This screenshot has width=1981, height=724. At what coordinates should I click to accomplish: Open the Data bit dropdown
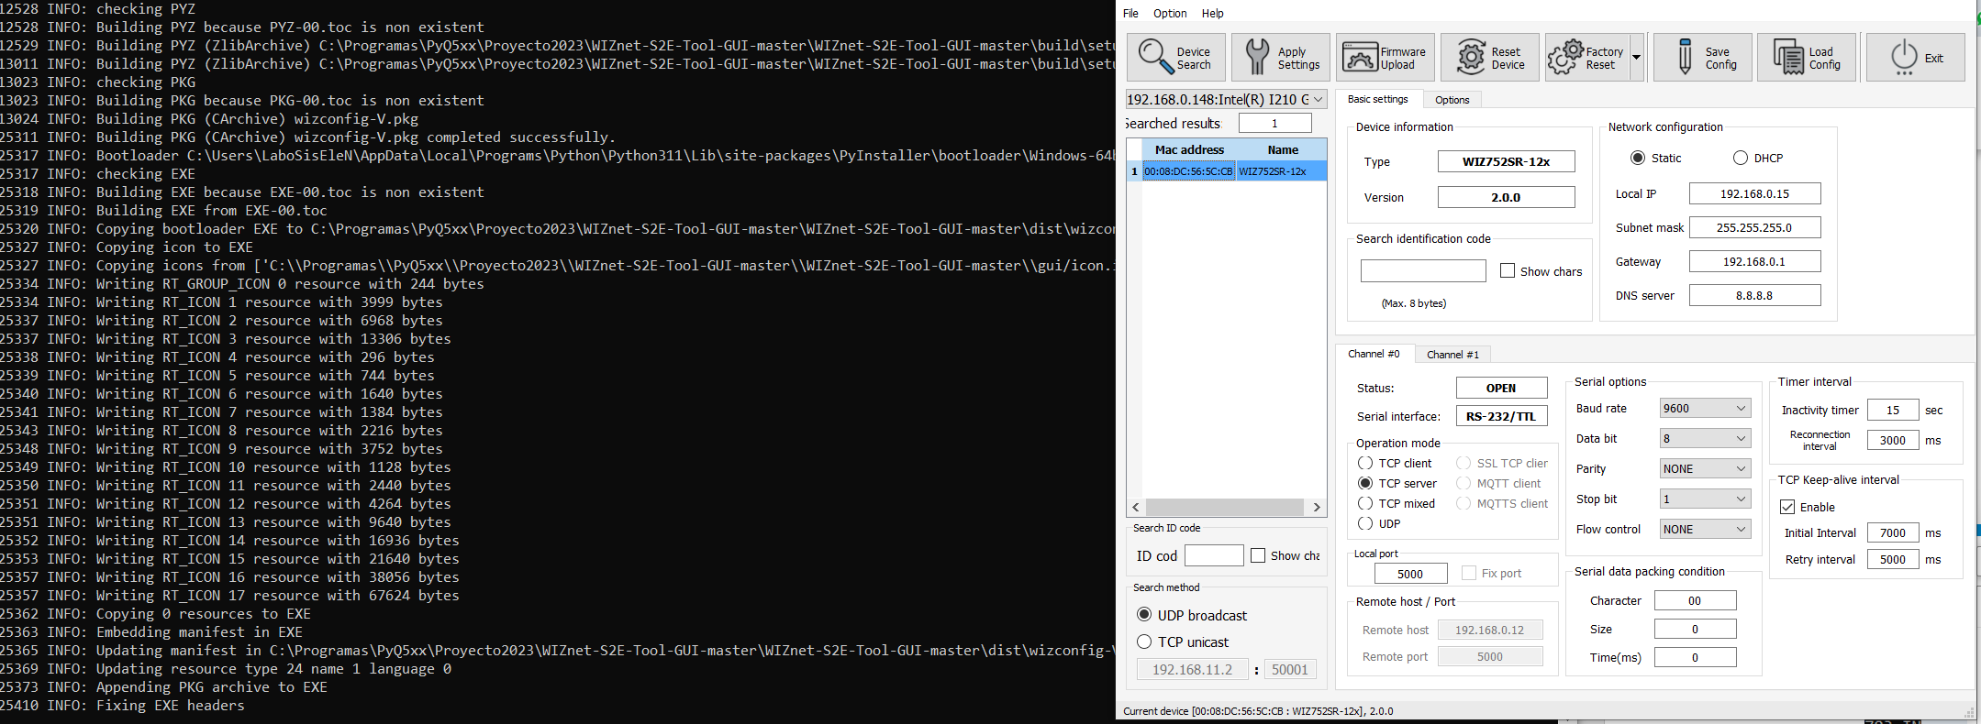(1705, 438)
